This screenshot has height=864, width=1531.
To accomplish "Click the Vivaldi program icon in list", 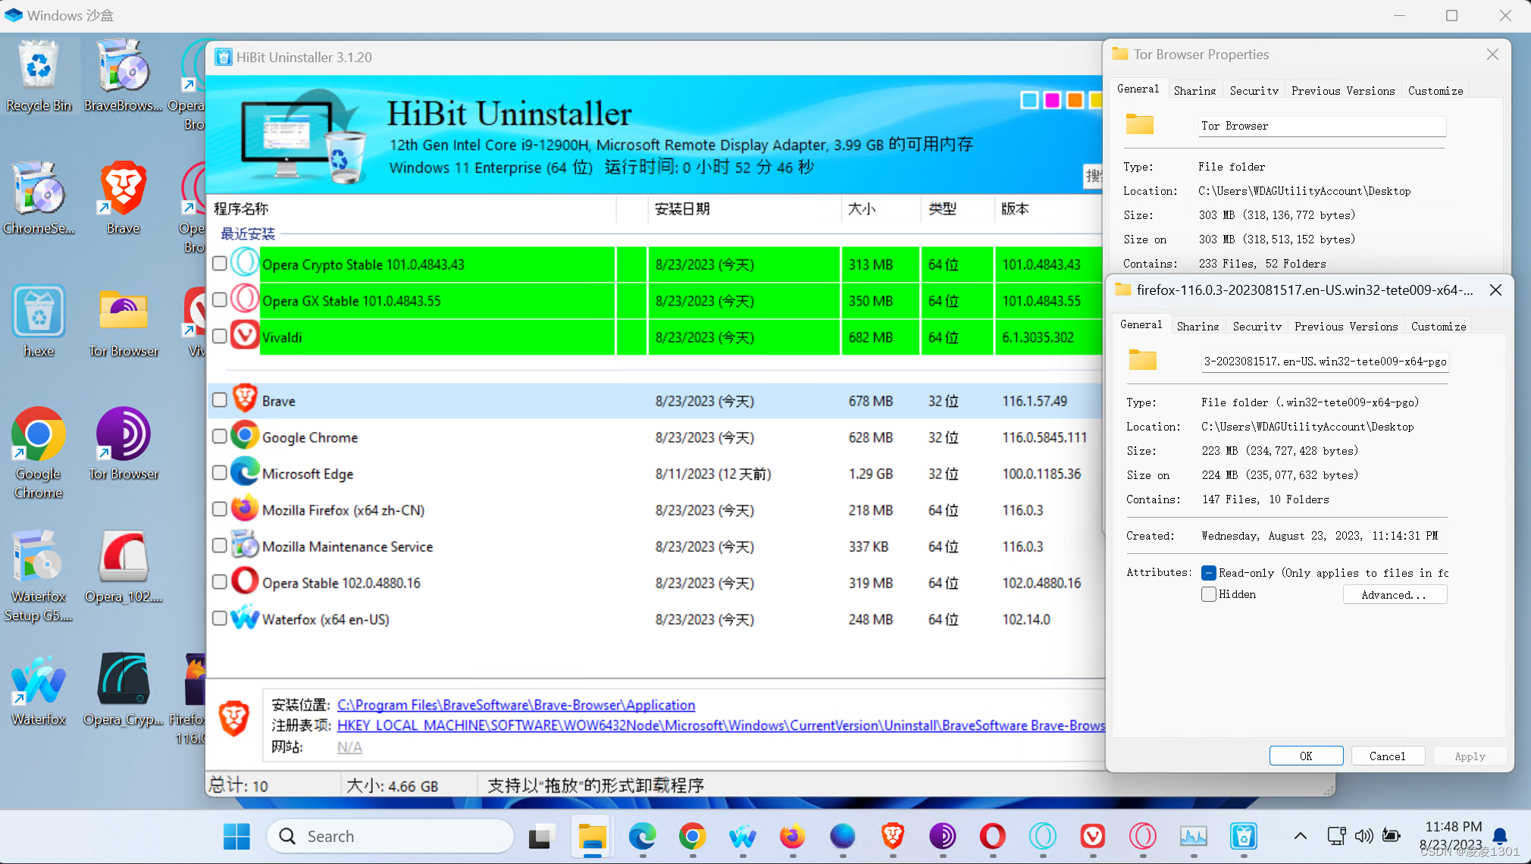I will 245,337.
